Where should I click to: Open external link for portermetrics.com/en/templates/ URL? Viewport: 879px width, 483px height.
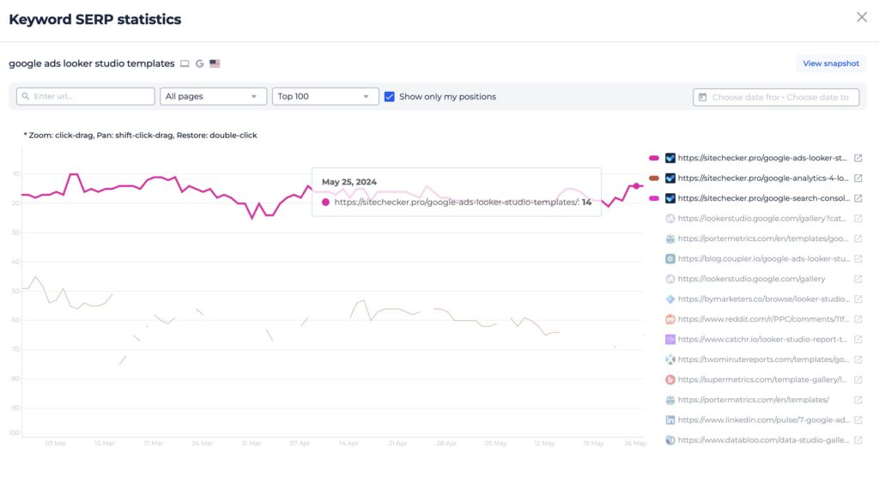[x=858, y=400]
